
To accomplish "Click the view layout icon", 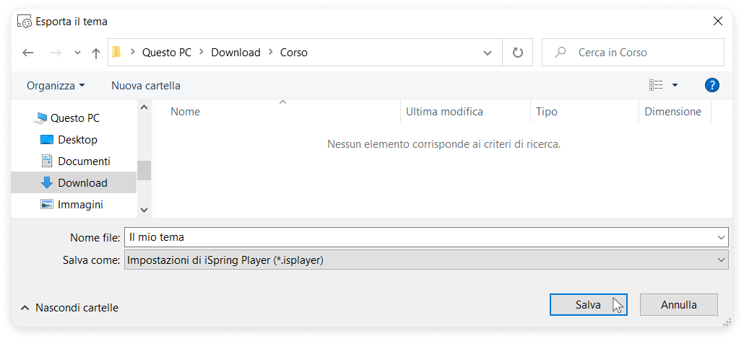I will (656, 85).
